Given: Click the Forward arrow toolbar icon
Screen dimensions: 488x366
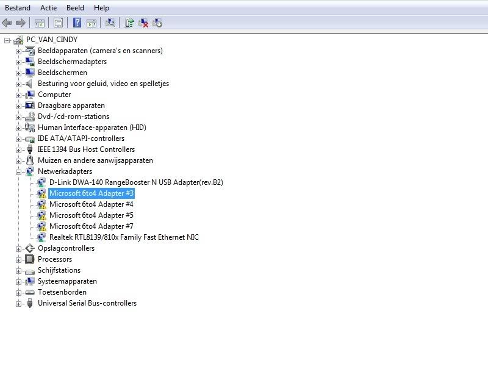Looking at the screenshot, I should (21, 23).
